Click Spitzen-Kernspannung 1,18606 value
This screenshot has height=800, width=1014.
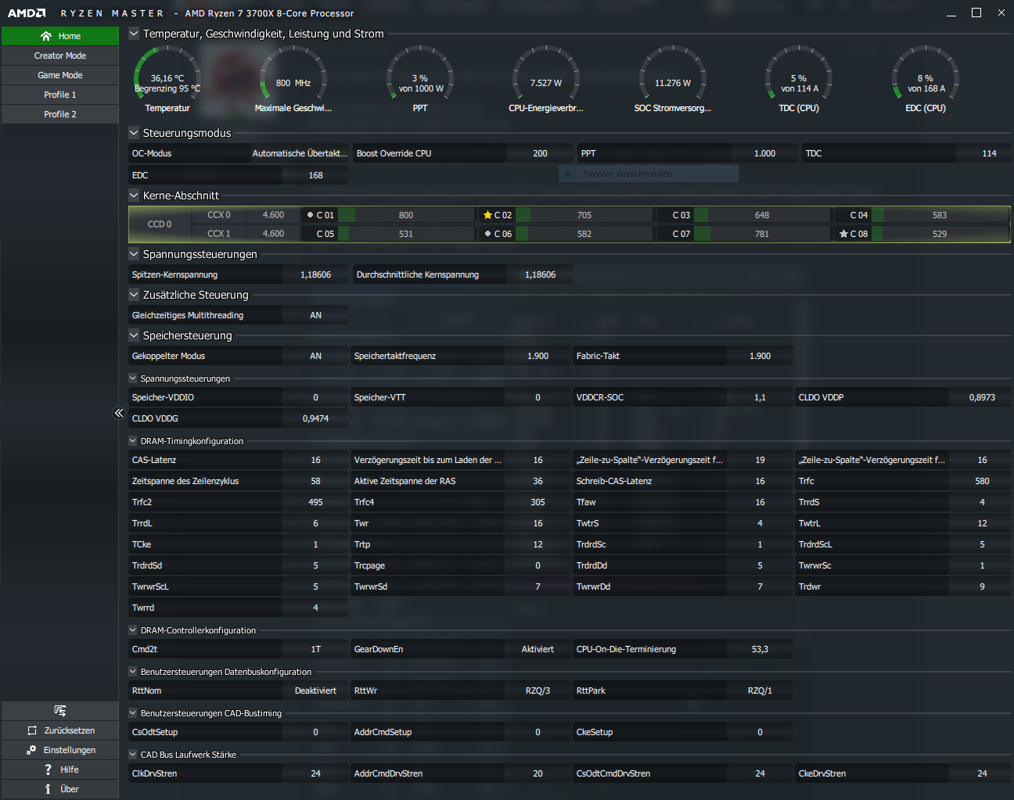[315, 274]
